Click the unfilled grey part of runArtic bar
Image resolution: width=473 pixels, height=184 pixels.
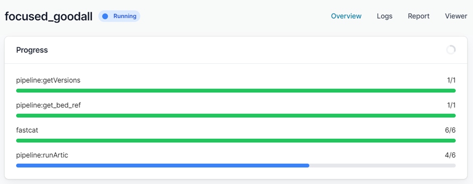pyautogui.click(x=382, y=165)
